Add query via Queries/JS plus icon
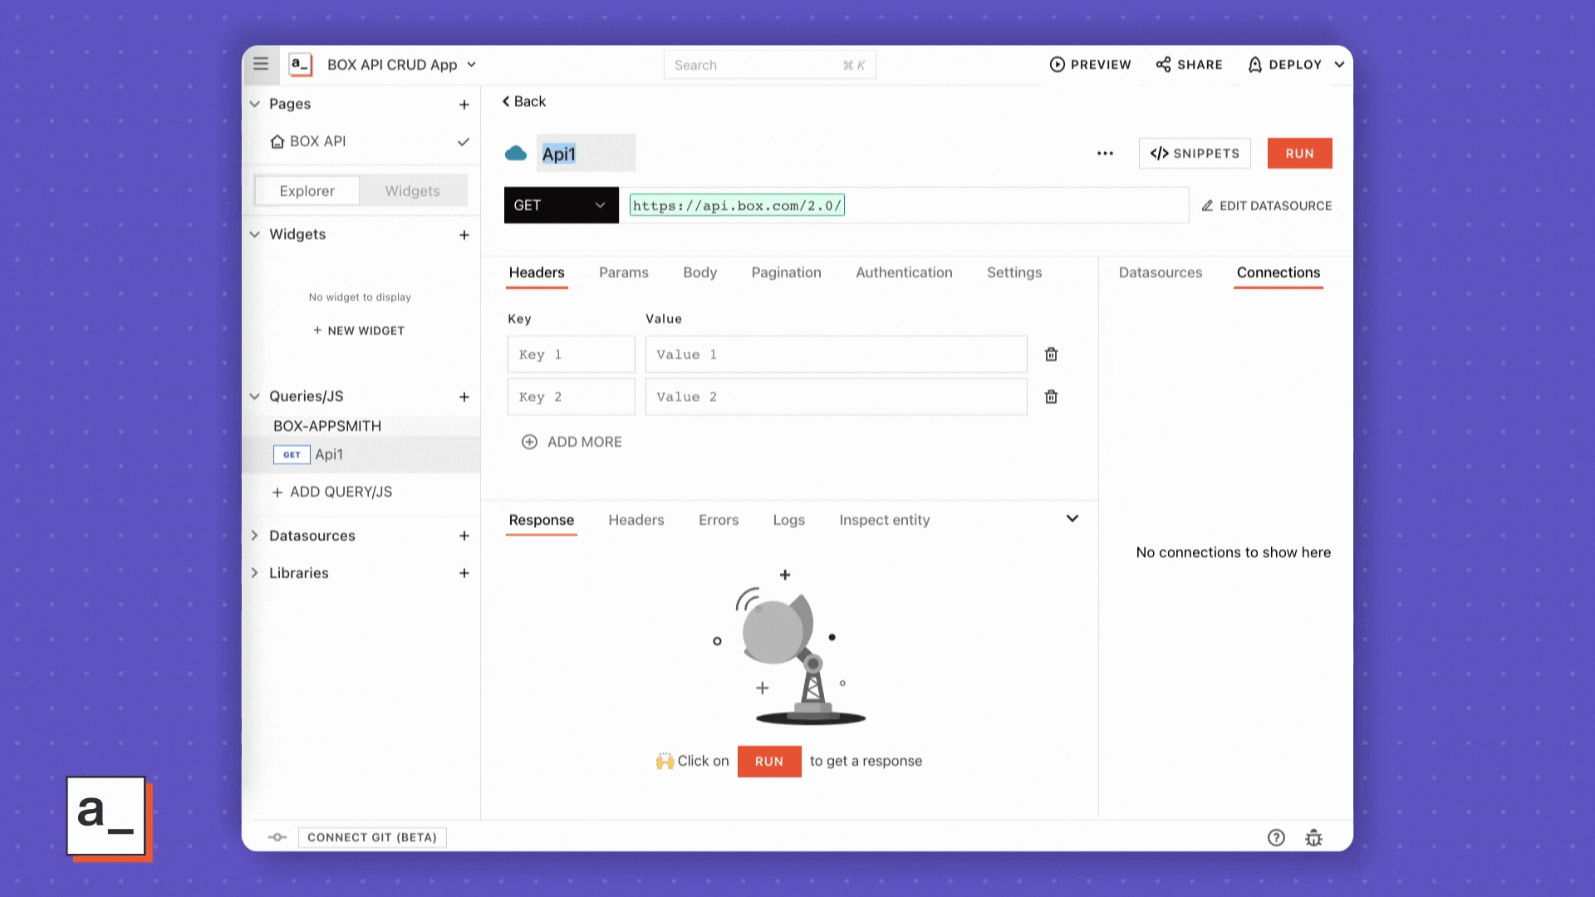 [464, 397]
